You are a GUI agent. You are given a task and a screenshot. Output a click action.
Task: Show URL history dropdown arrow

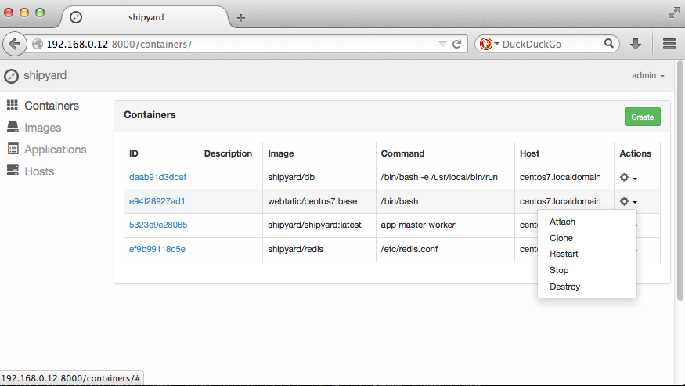[442, 44]
